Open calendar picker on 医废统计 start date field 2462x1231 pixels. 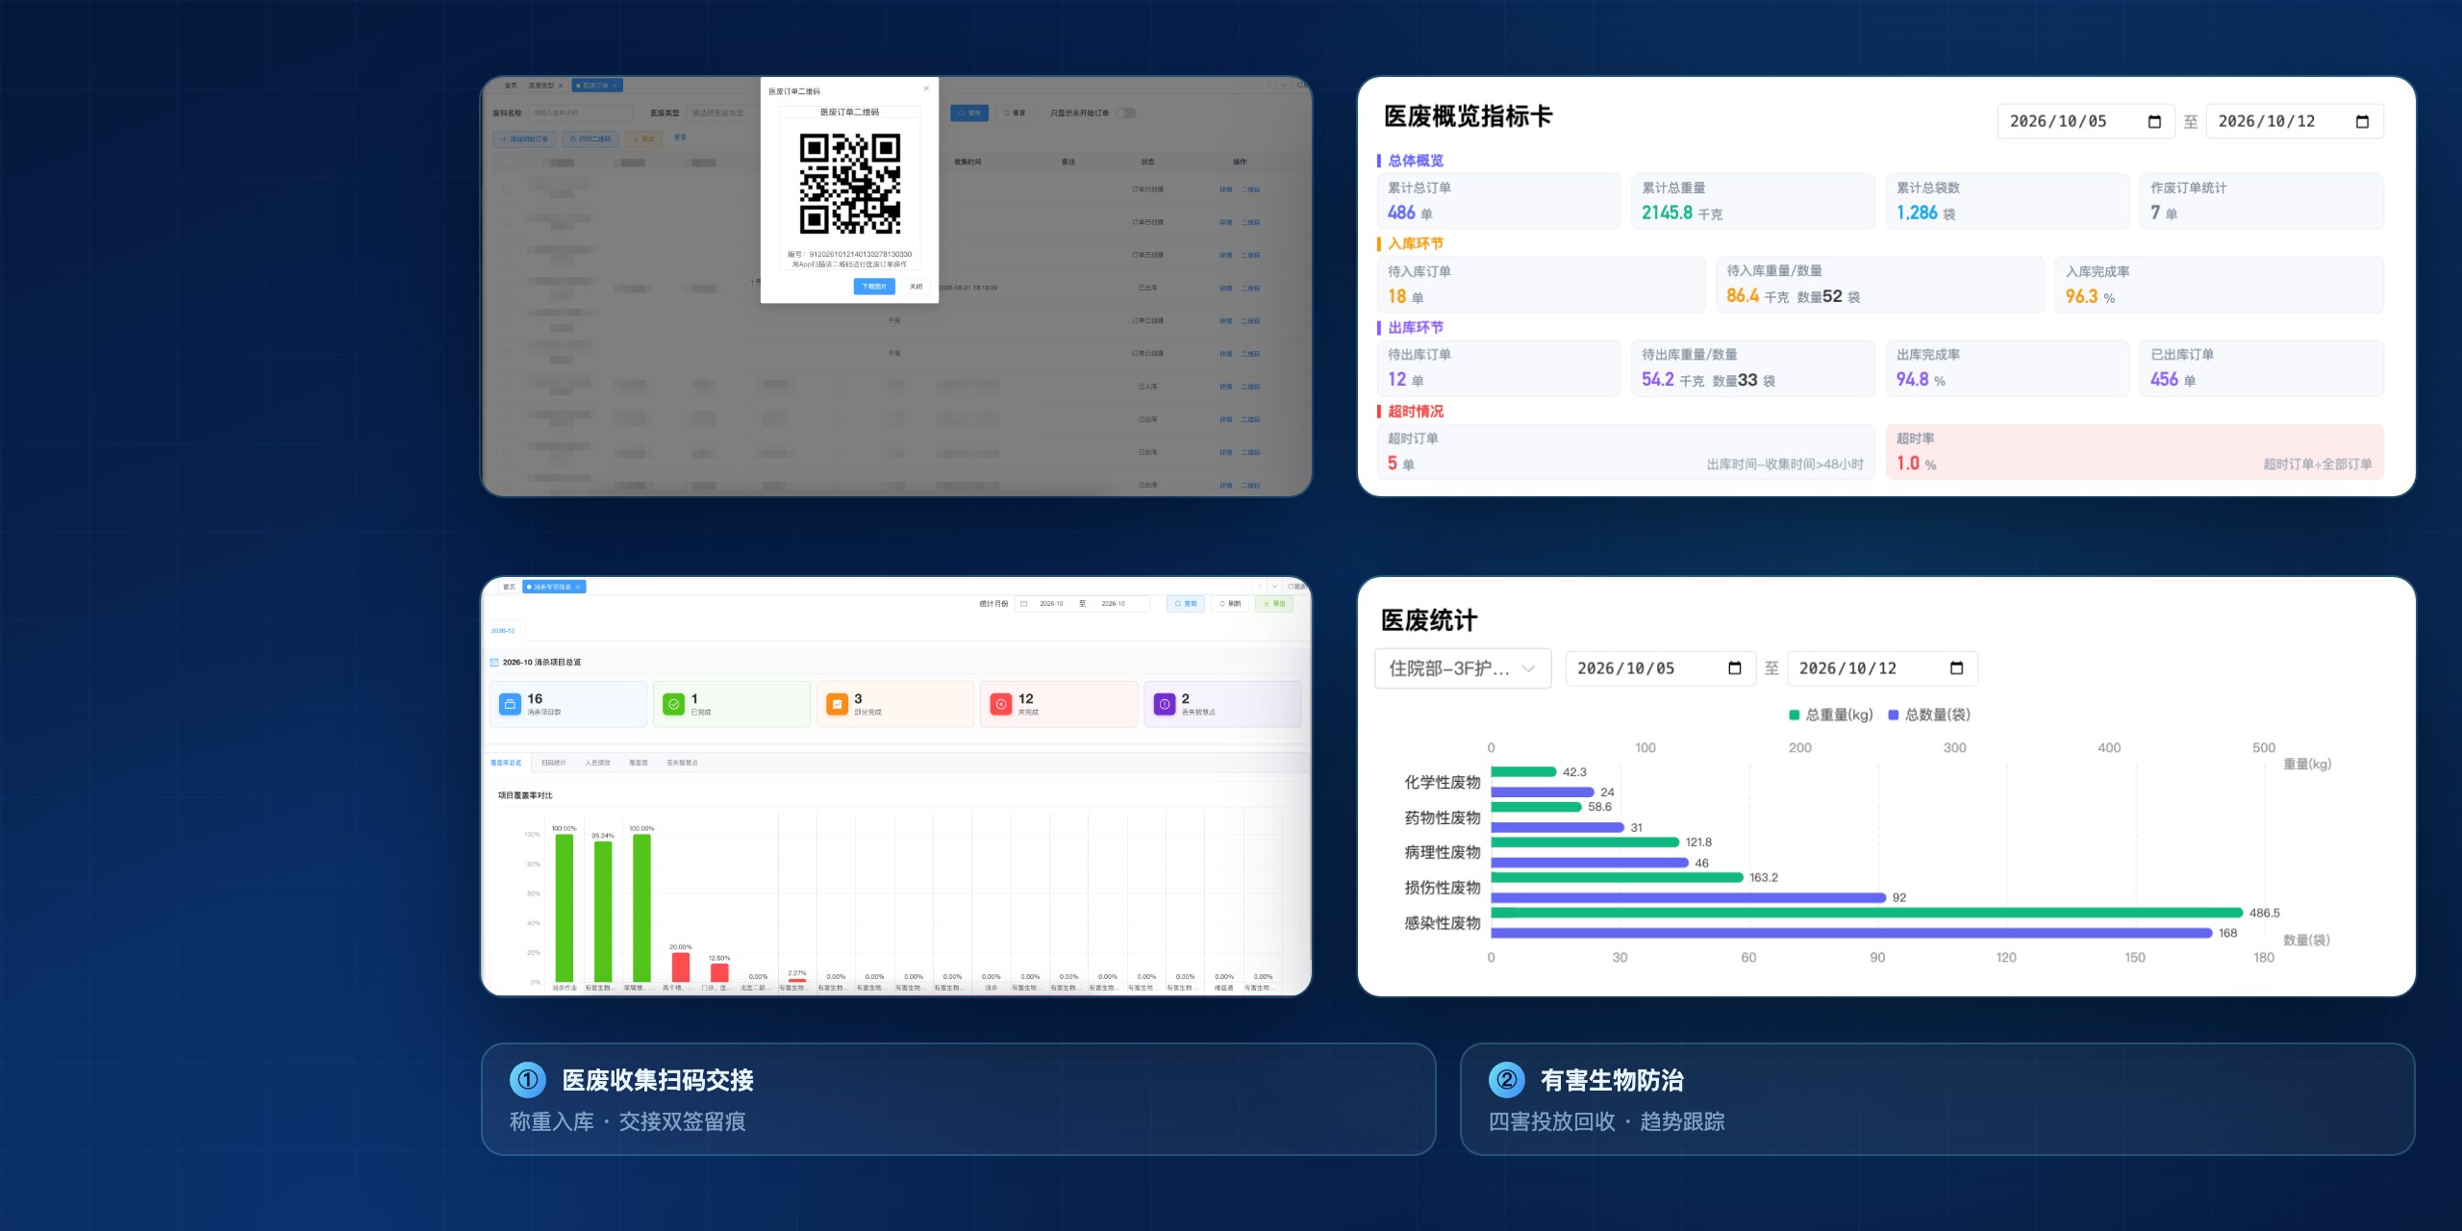click(1735, 668)
